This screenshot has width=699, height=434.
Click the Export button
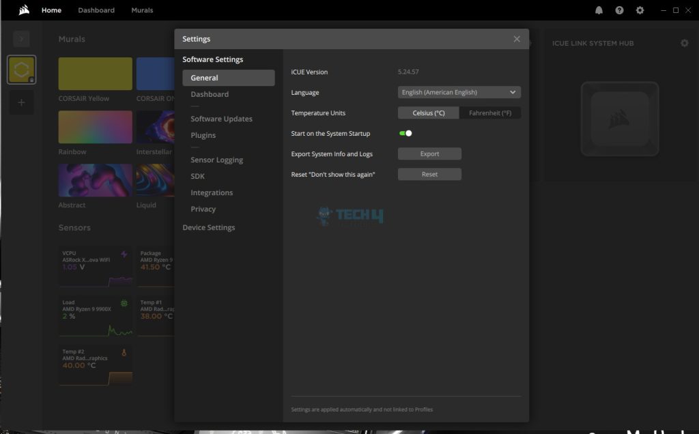(x=429, y=154)
